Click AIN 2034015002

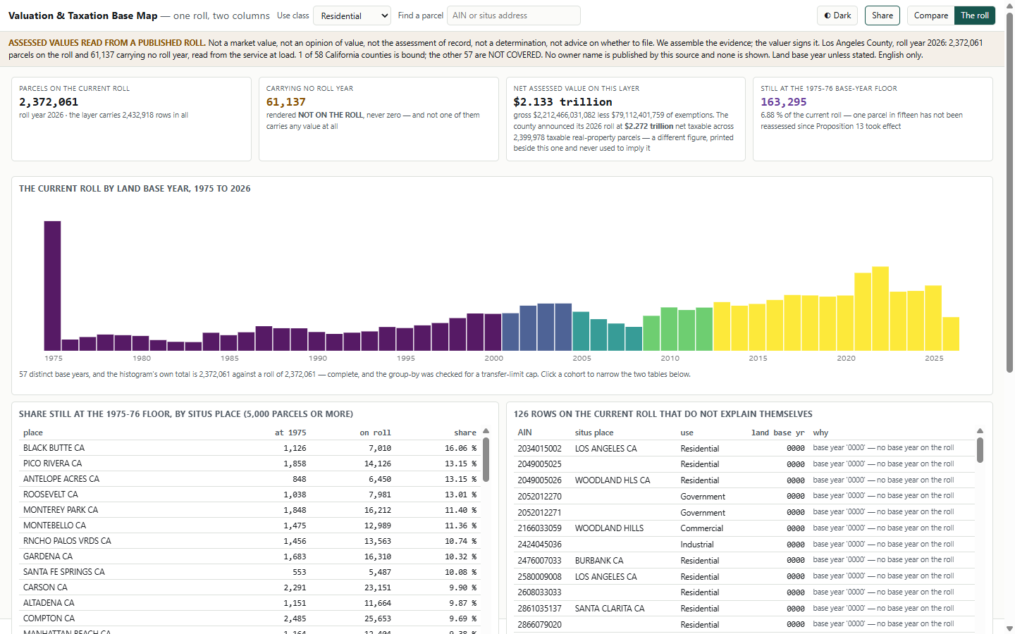click(539, 449)
